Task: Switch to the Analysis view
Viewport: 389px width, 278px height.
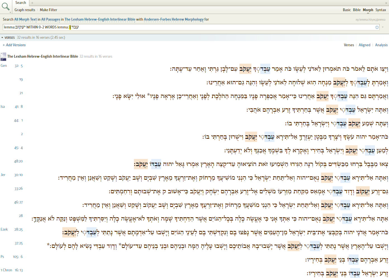Action: click(x=381, y=45)
